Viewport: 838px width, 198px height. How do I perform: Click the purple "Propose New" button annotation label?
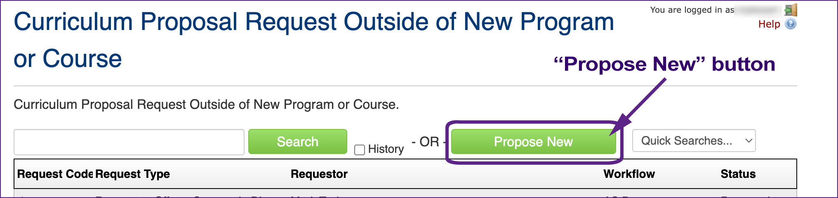click(664, 64)
